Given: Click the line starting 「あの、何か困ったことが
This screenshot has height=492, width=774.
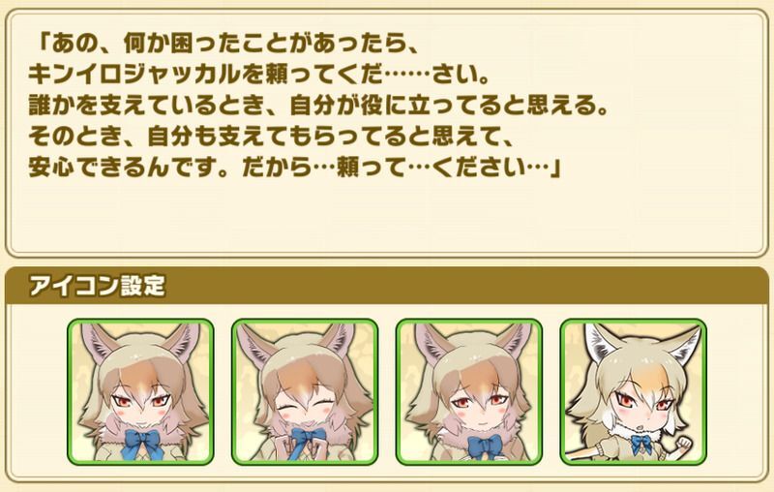Looking at the screenshot, I should (x=223, y=45).
